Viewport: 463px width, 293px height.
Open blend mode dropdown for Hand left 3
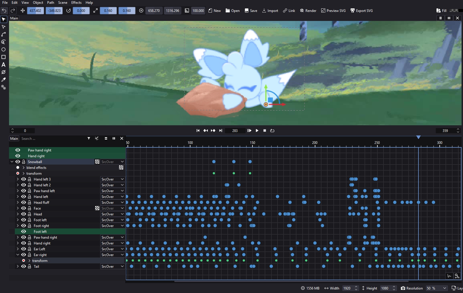click(112, 179)
